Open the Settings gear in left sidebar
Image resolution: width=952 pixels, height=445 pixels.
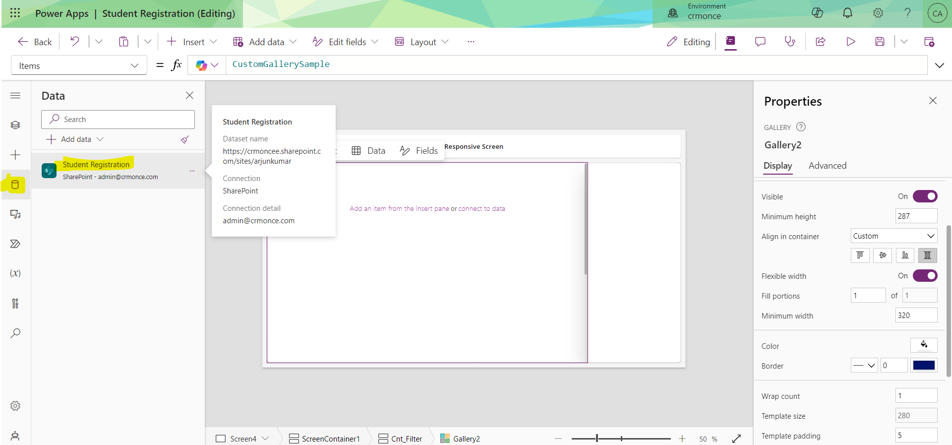15,406
